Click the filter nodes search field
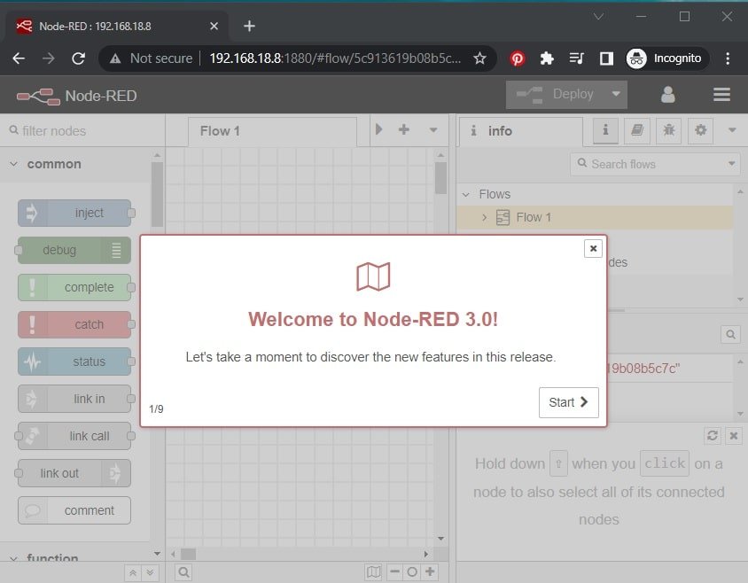Screen dimensions: 748x583 (82, 131)
